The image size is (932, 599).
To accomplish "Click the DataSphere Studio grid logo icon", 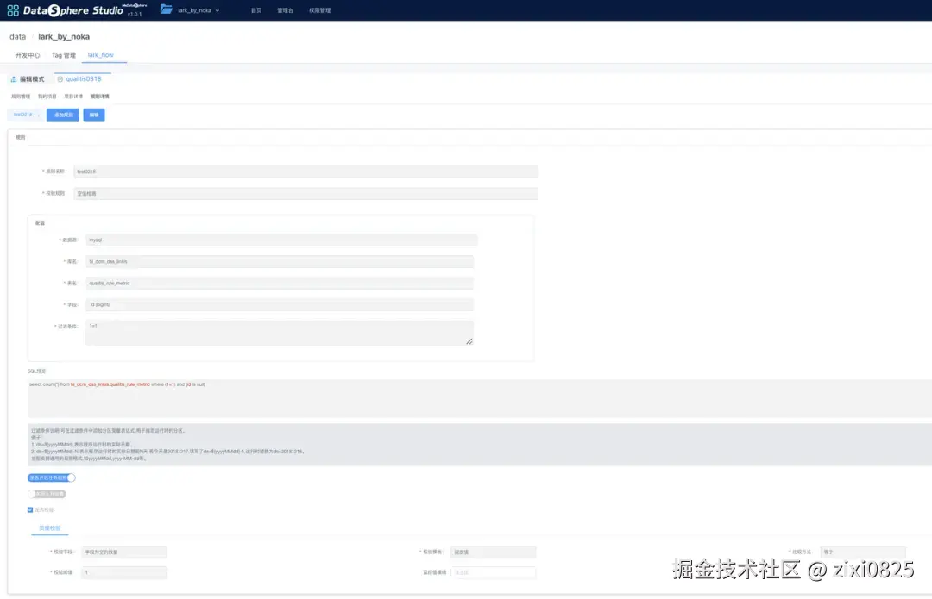I will click(x=13, y=9).
